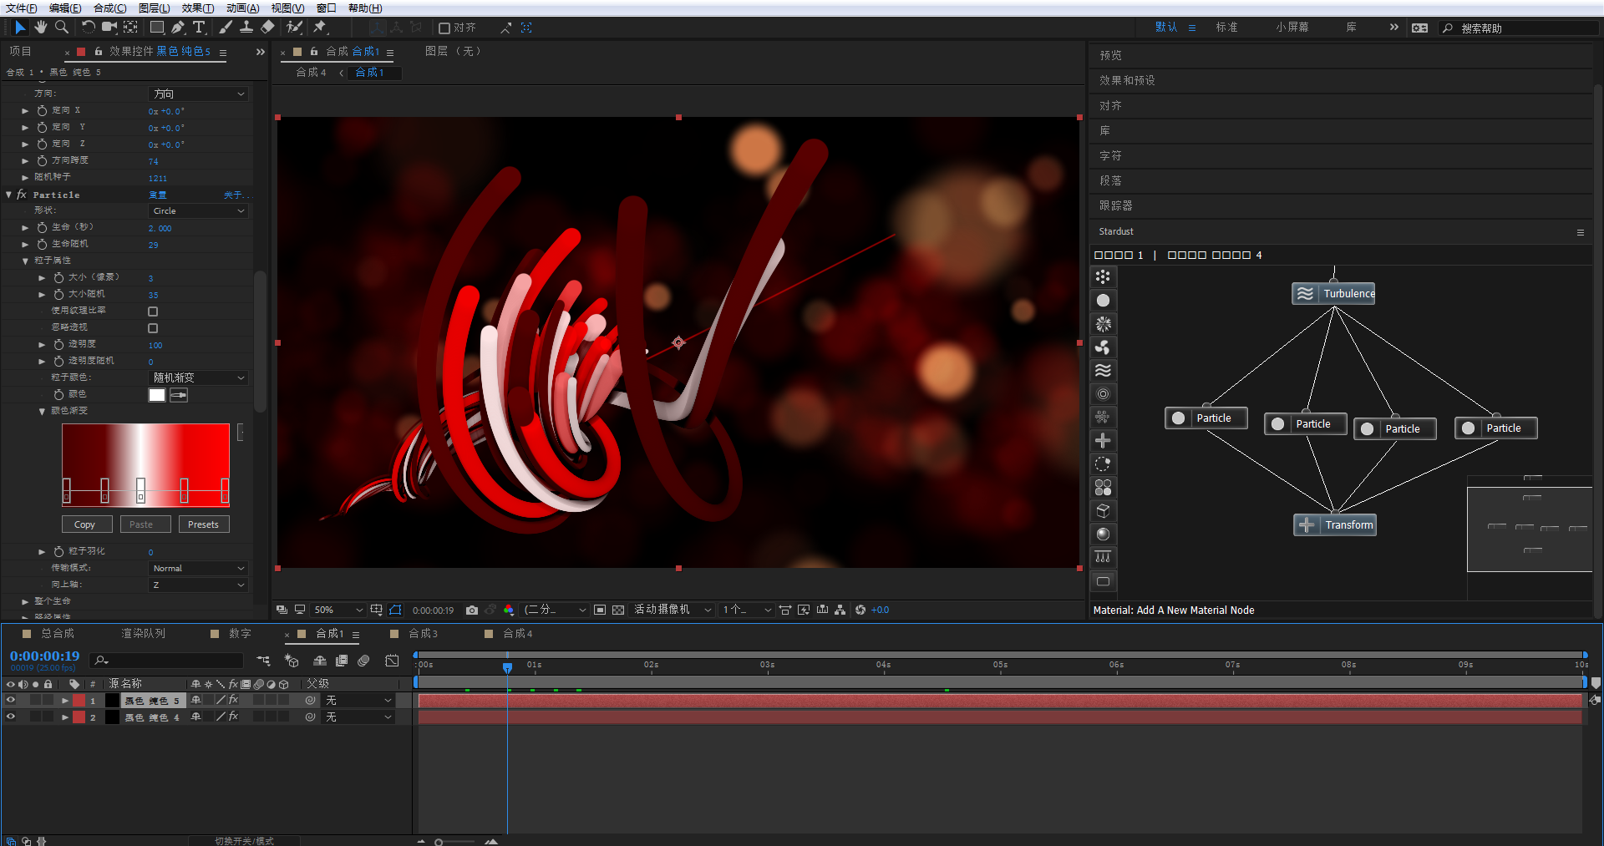Viewport: 1604px width, 846px height.
Task: Select the Horizontal Type tool
Action: [199, 28]
